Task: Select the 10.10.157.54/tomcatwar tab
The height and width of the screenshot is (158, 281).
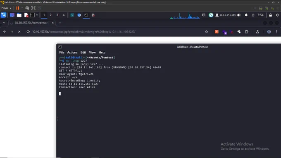Action: pyautogui.click(x=31, y=23)
